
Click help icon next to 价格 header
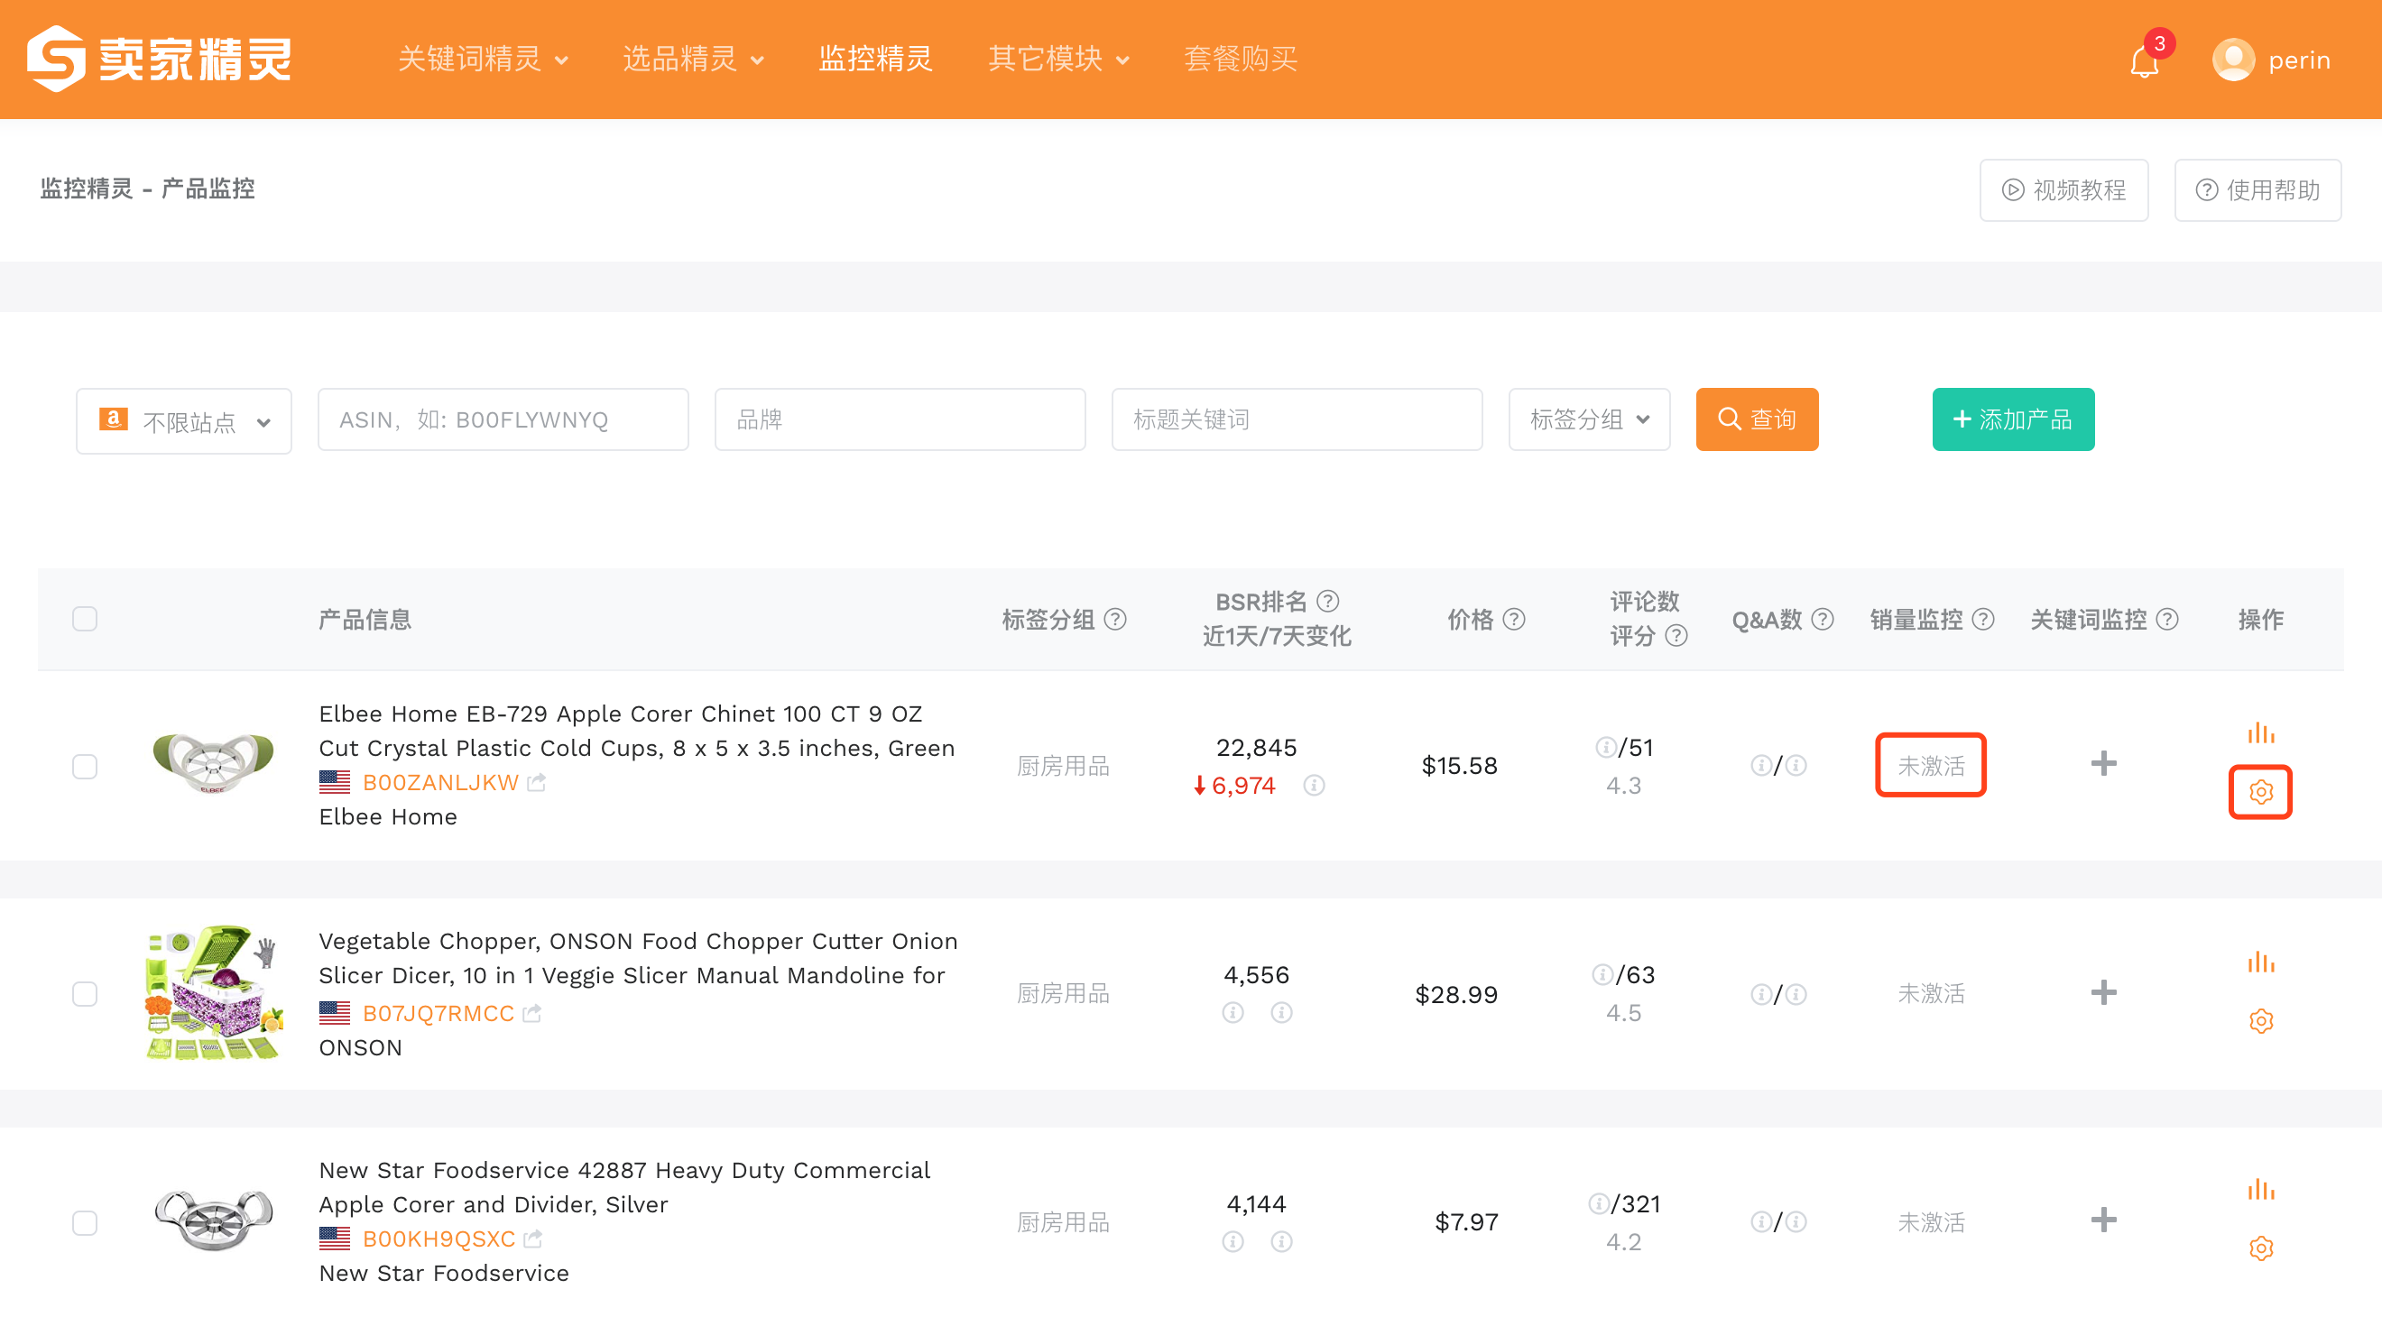point(1514,619)
